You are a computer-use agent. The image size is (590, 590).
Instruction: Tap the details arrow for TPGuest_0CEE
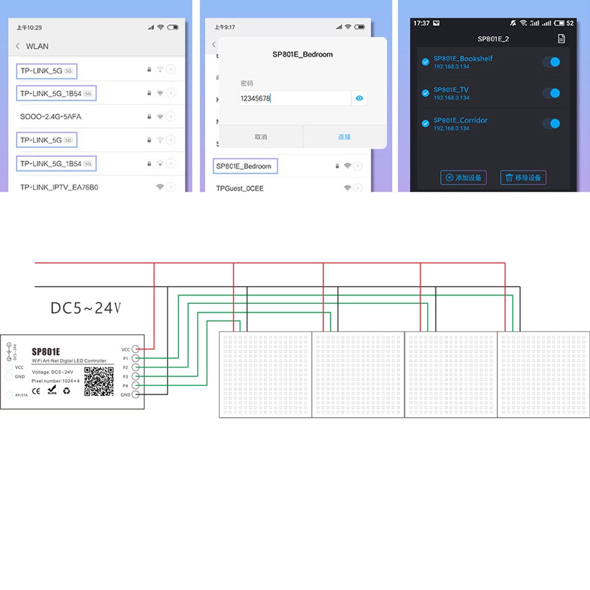coord(358,188)
